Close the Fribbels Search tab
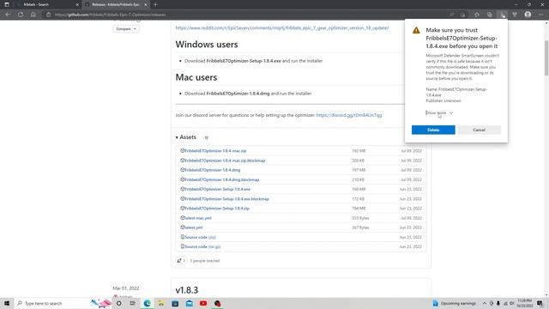The height and width of the screenshot is (309, 549). pyautogui.click(x=77, y=4)
